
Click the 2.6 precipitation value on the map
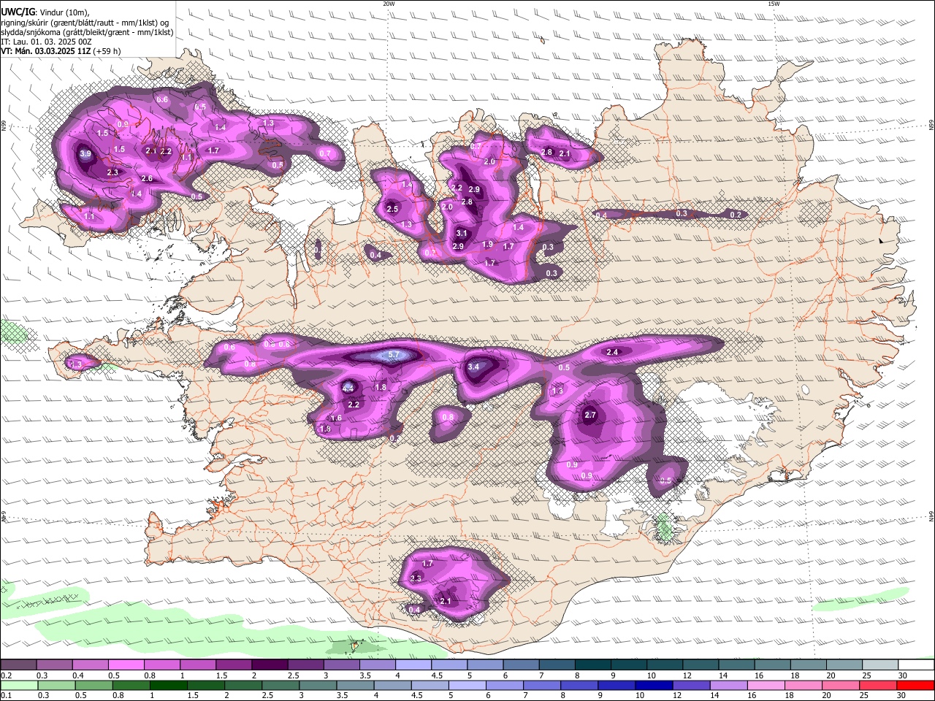[147, 179]
